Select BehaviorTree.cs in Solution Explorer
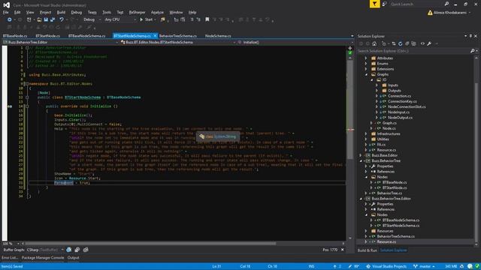The height and width of the screenshot is (270, 481). pyautogui.click(x=389, y=193)
